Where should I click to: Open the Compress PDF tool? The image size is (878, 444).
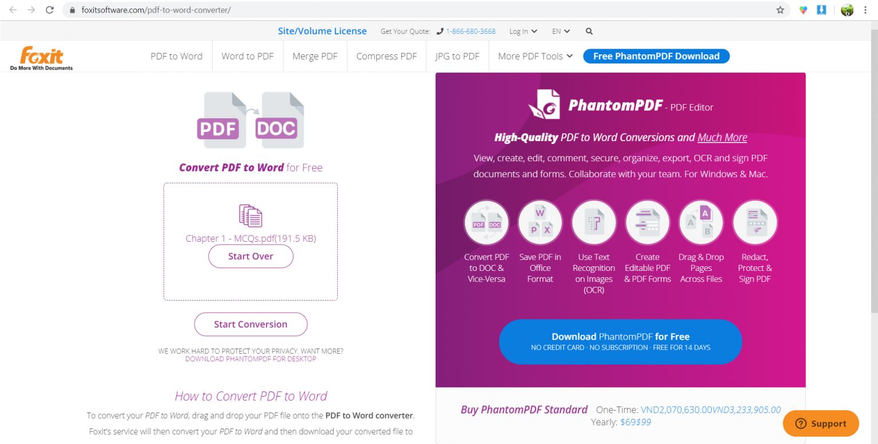(386, 56)
